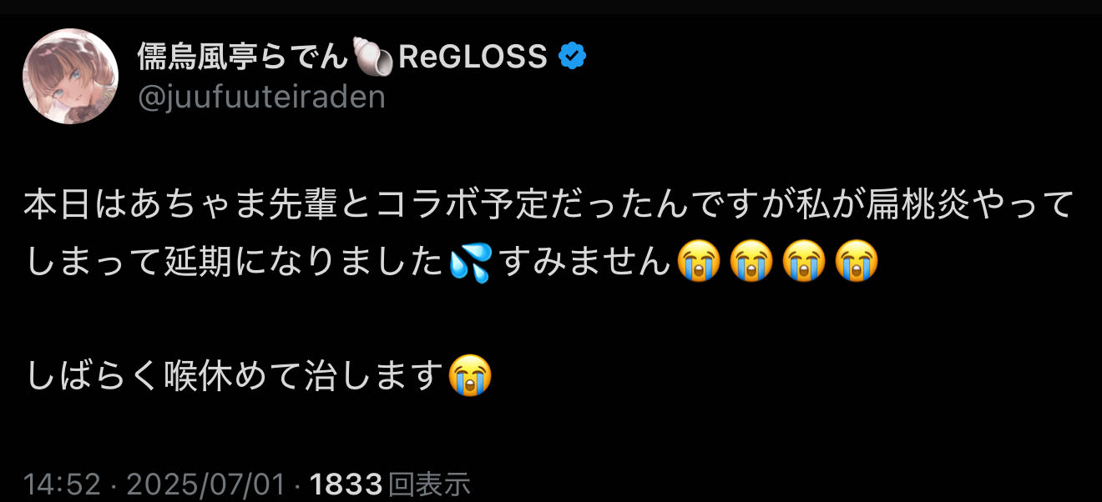The image size is (1102, 502).
Task: Click the しばらく喉休めて治します sentence
Action: (x=235, y=376)
